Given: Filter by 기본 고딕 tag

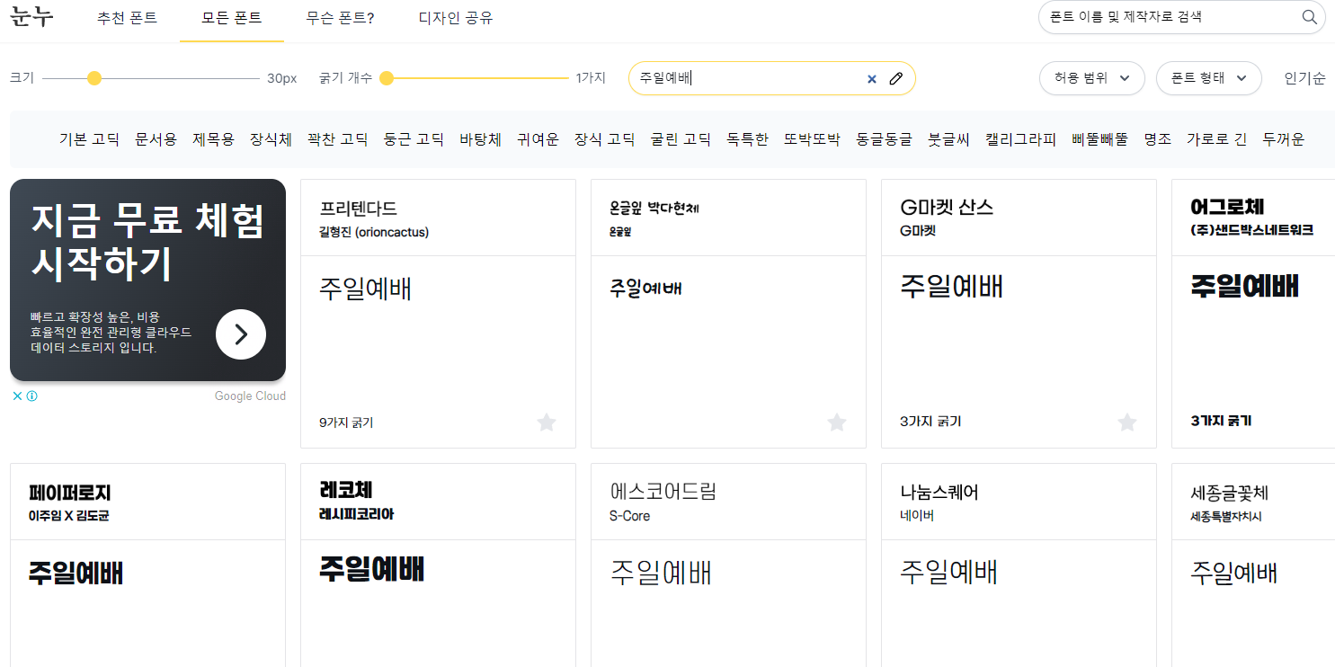Looking at the screenshot, I should click(89, 139).
